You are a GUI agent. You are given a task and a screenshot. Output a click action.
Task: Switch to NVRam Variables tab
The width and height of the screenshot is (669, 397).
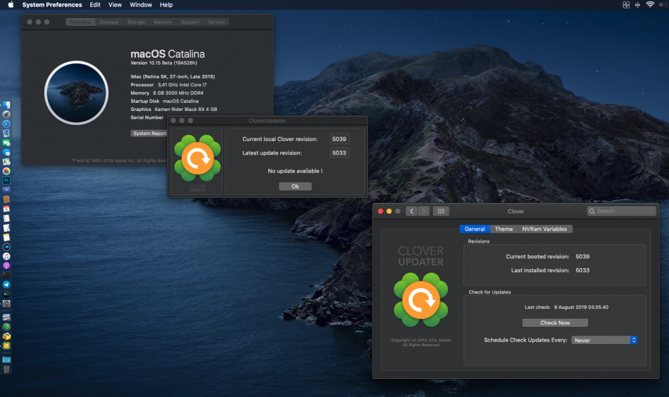[545, 229]
